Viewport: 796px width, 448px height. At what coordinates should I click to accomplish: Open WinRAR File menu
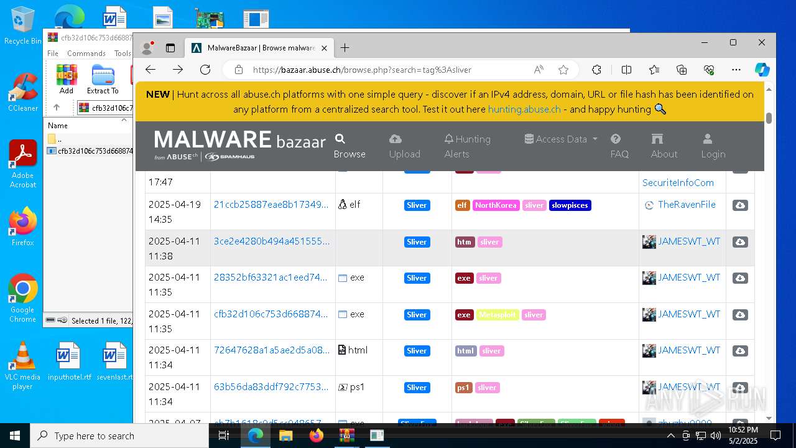(x=53, y=54)
